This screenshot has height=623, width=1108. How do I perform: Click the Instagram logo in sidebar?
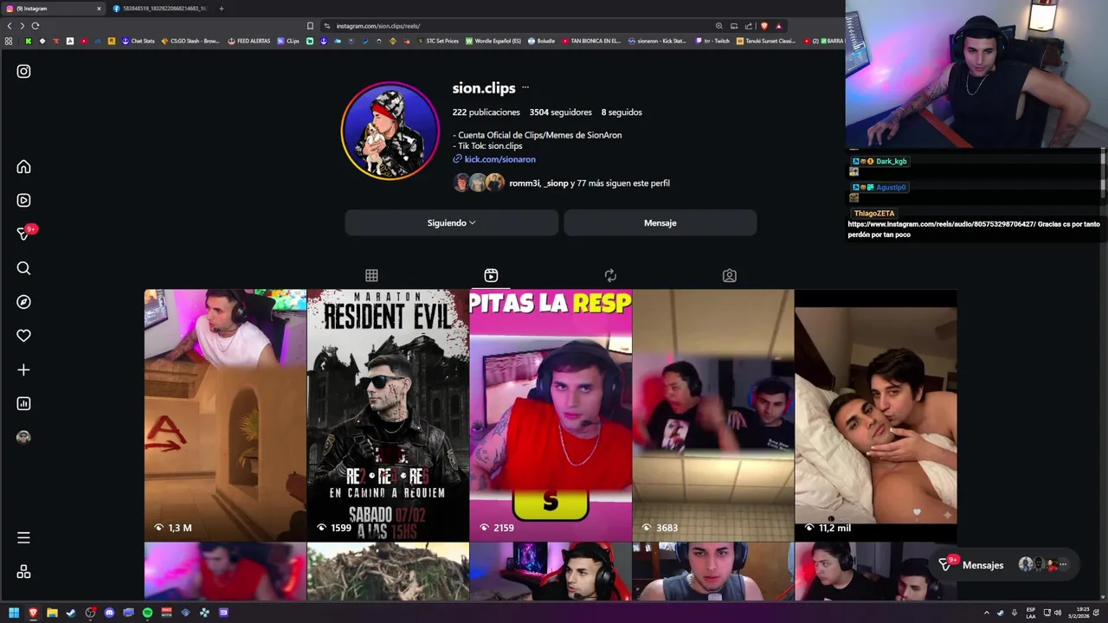pyautogui.click(x=23, y=71)
